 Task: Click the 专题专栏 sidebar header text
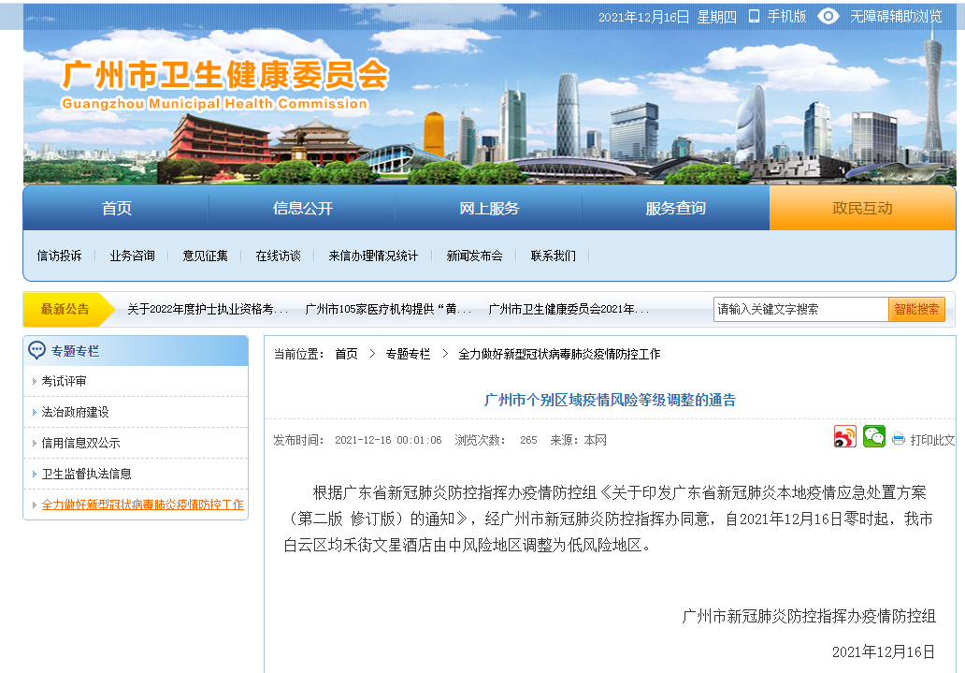(x=75, y=351)
